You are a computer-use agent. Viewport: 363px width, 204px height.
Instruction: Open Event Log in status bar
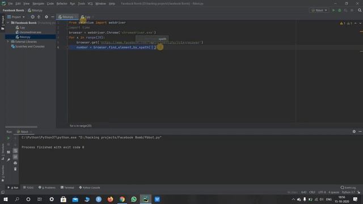tap(348, 188)
